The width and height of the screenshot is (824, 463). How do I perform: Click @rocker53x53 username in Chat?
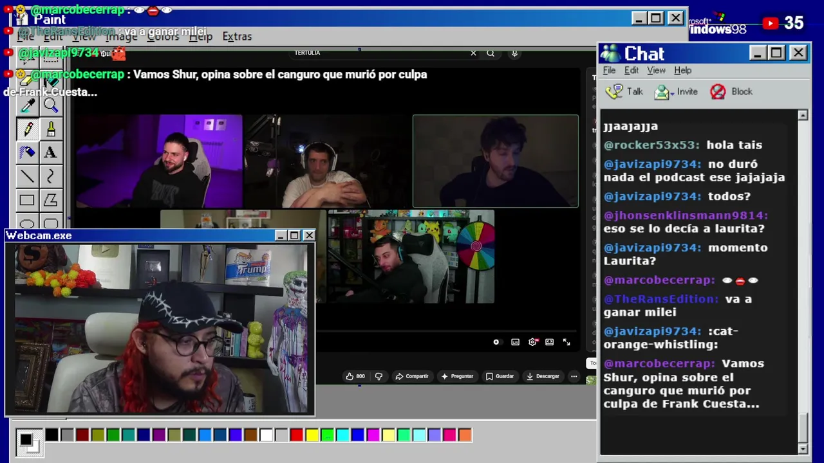[x=652, y=145]
